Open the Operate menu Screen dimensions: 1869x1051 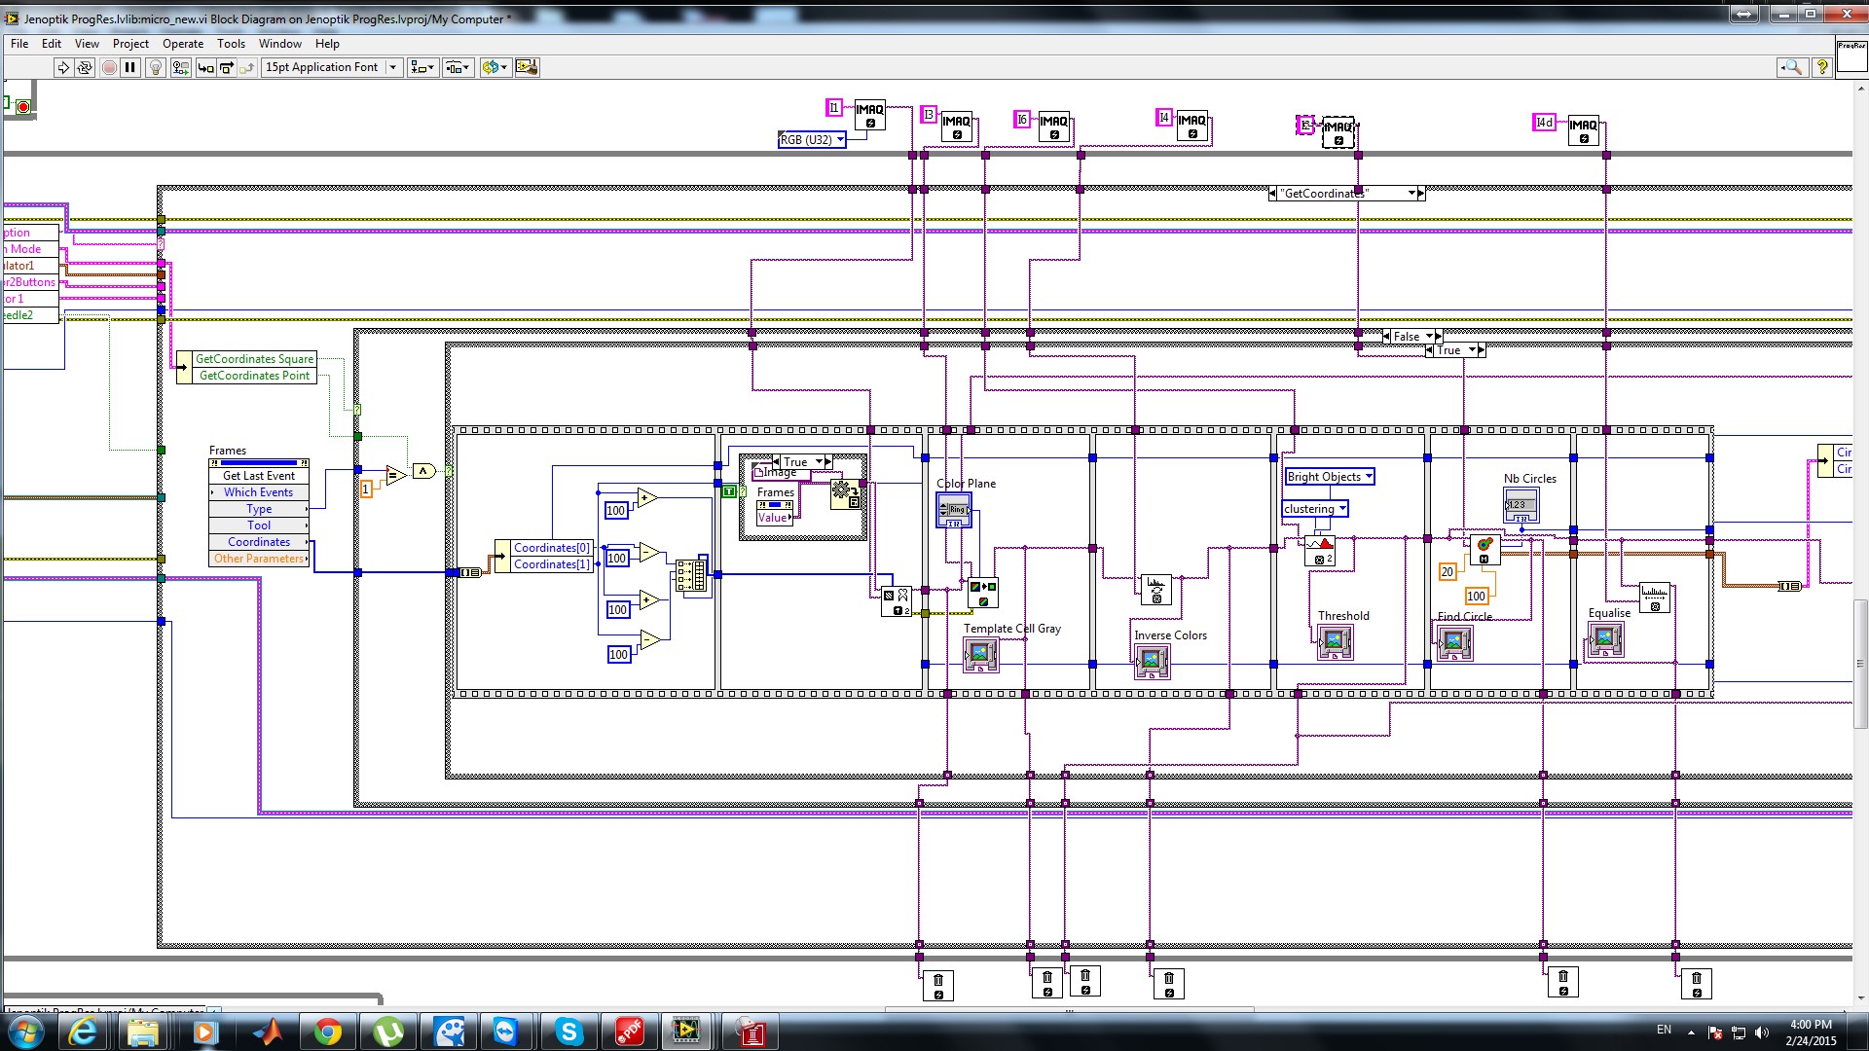point(183,44)
